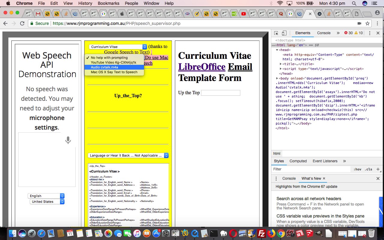
Task: Bookmark this page with the star icon
Action: (x=367, y=23)
